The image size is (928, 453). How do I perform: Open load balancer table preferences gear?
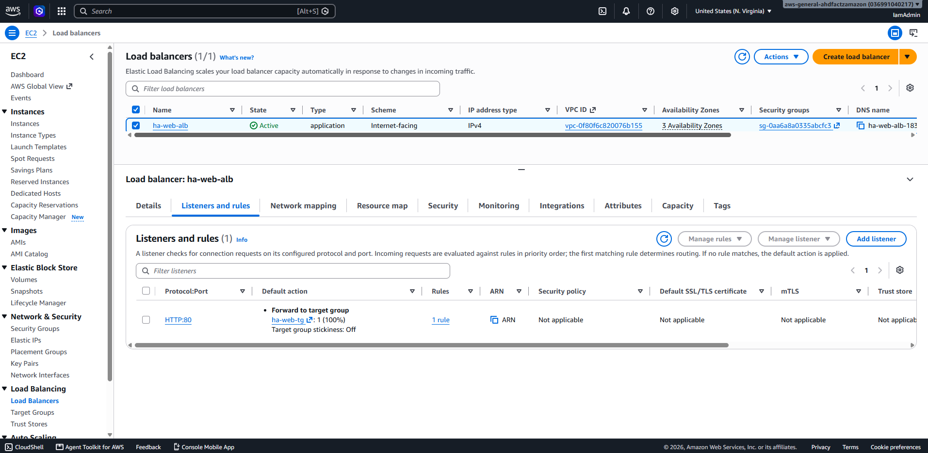tap(910, 88)
